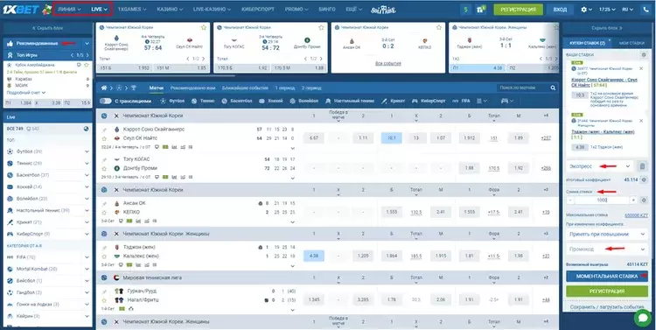656x330 pixels.
Task: Click the search magnifier in match search
Action: coord(553,88)
